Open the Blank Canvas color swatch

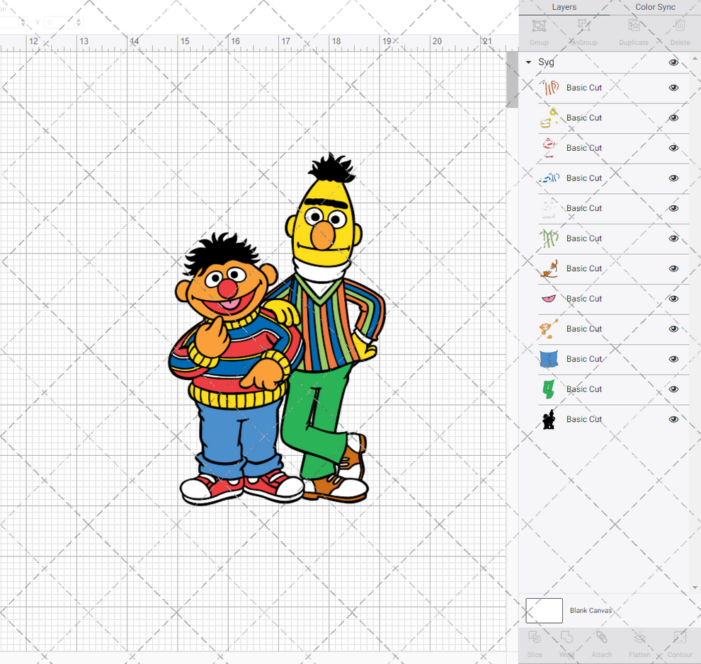[x=544, y=610]
